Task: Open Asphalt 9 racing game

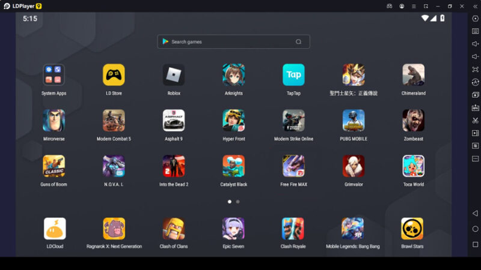Action: [174, 121]
